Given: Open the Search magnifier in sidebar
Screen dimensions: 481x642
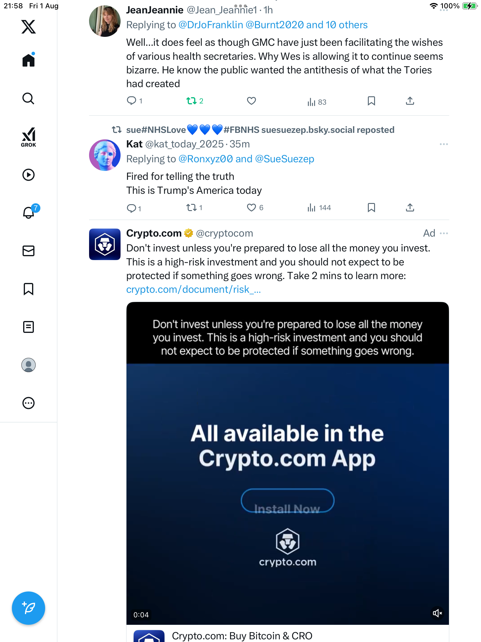Looking at the screenshot, I should 29,98.
